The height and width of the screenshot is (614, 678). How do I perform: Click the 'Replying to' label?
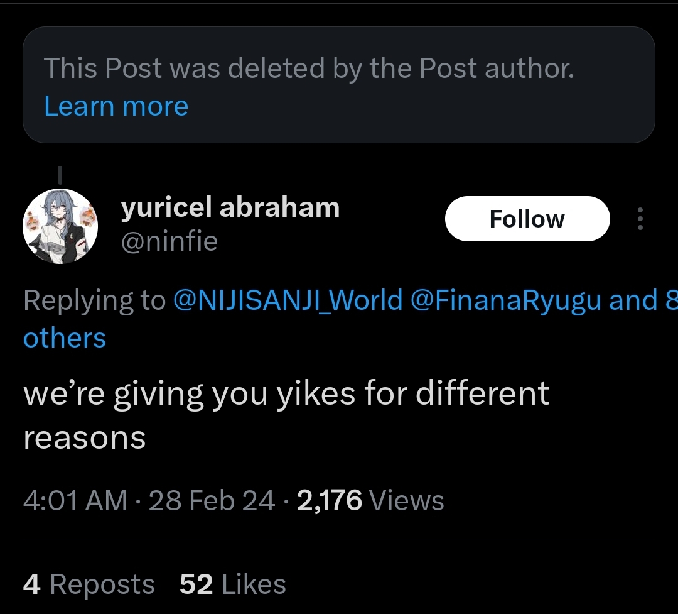94,300
